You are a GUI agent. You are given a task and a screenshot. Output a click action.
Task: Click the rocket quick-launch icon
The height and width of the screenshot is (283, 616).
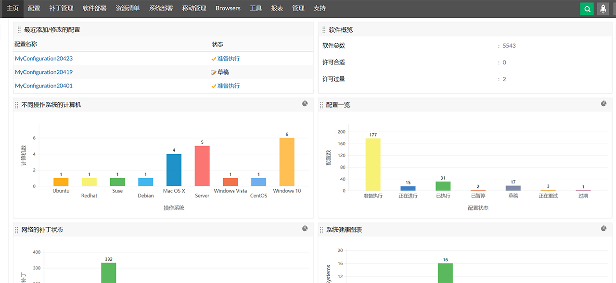[603, 9]
